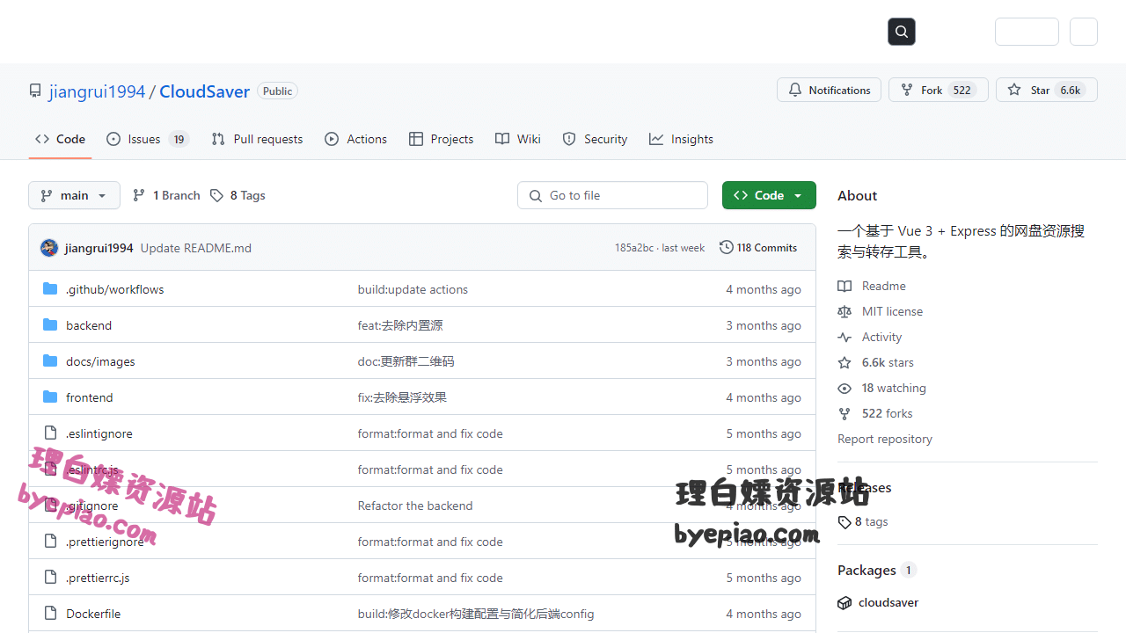Open the Actions tab
This screenshot has width=1126, height=633.
point(355,139)
